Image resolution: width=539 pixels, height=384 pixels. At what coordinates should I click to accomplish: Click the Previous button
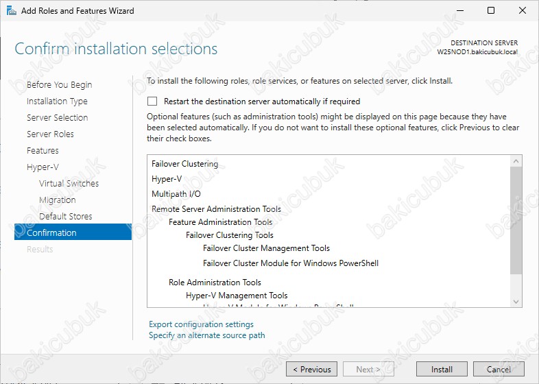coord(311,369)
